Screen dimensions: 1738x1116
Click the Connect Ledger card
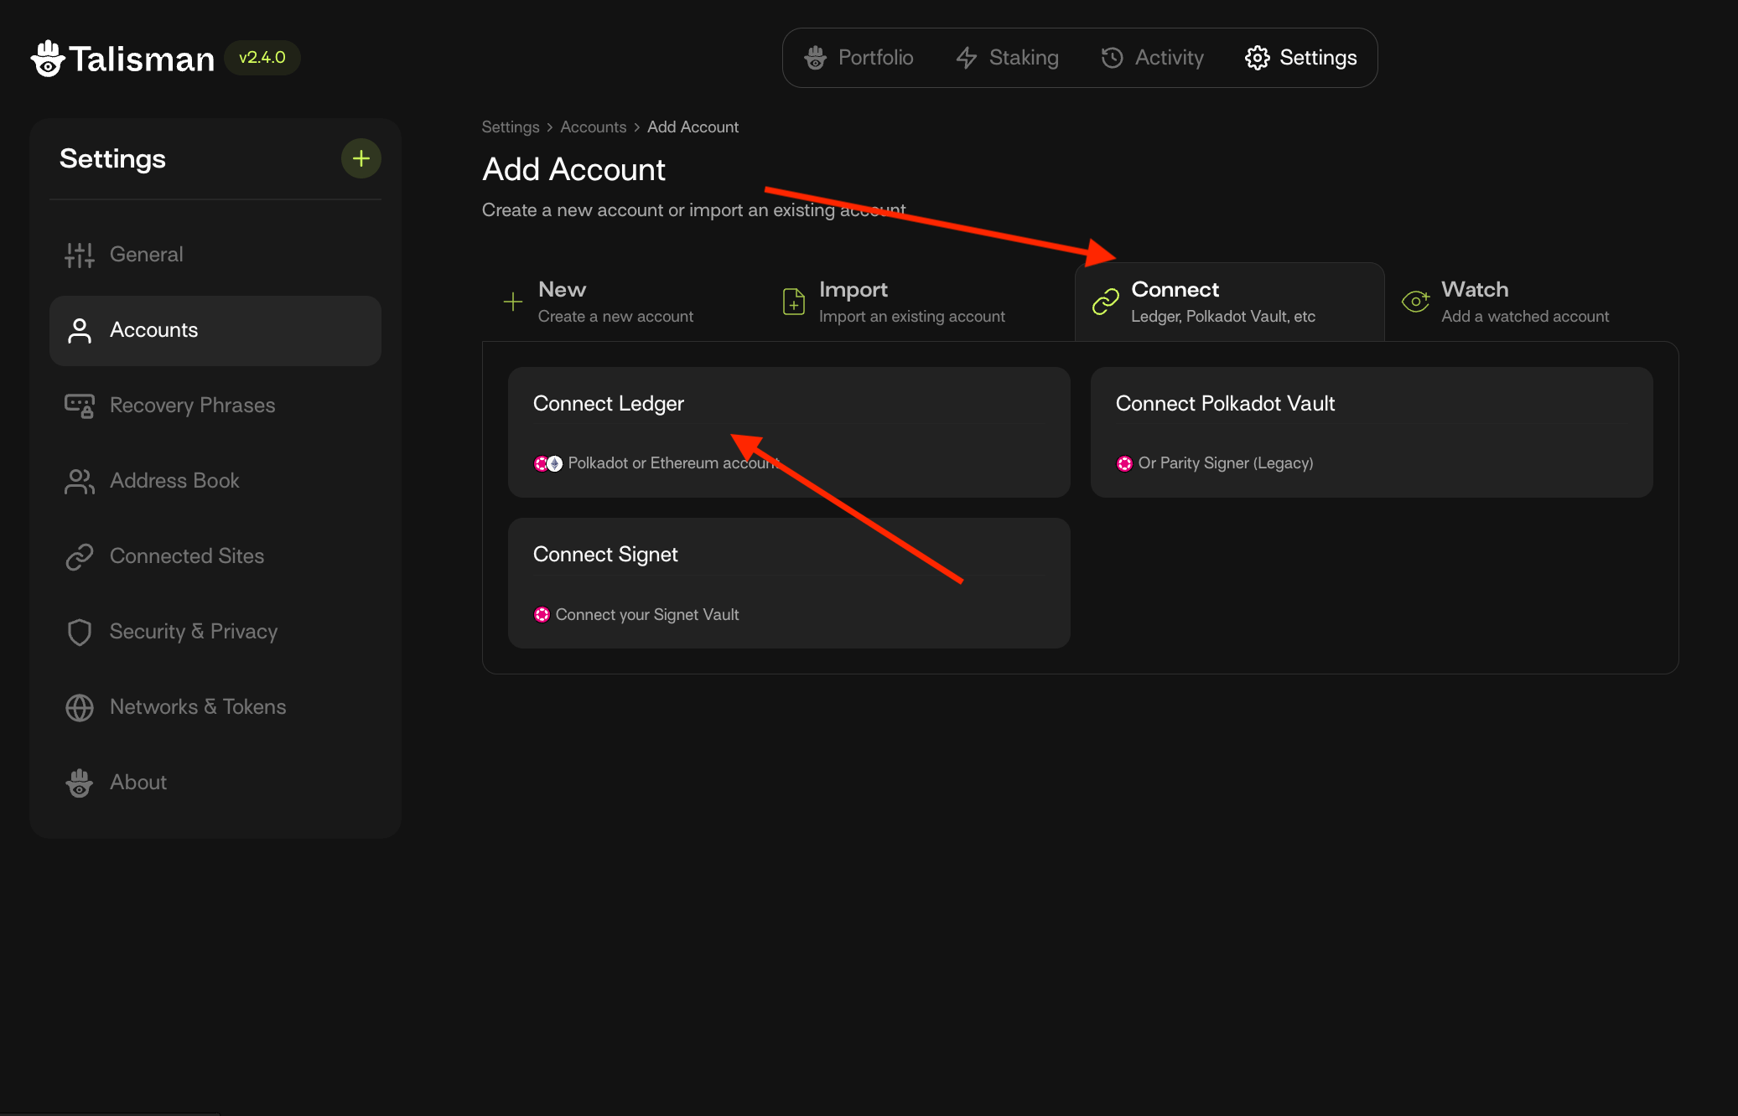[x=788, y=431]
